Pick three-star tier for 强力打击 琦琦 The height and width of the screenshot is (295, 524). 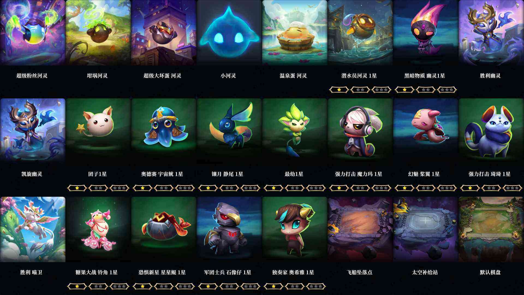point(513,188)
